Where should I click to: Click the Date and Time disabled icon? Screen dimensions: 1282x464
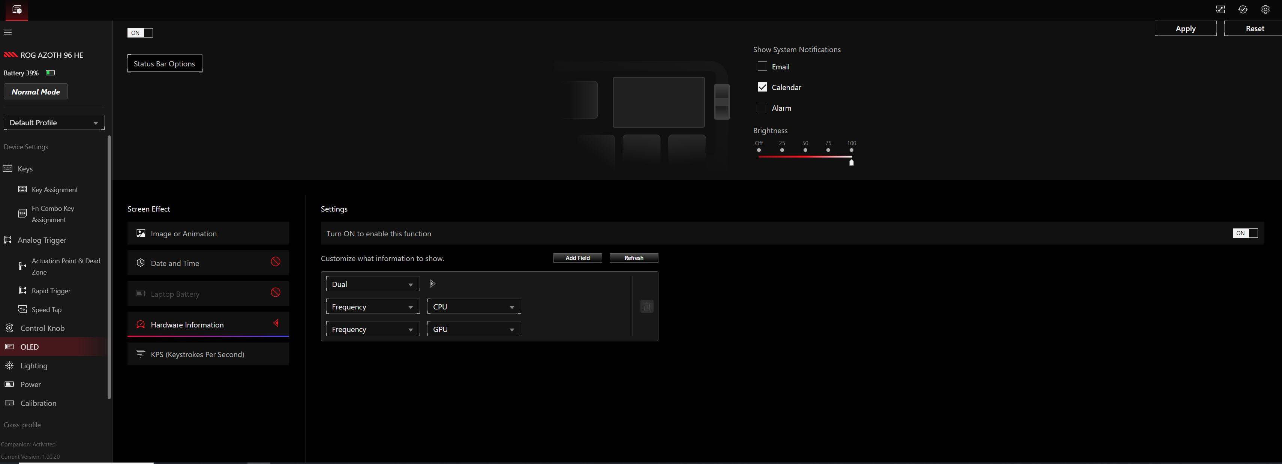click(275, 262)
